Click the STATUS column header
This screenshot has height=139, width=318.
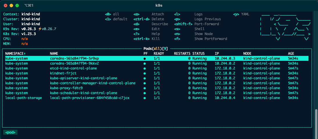click(x=199, y=54)
